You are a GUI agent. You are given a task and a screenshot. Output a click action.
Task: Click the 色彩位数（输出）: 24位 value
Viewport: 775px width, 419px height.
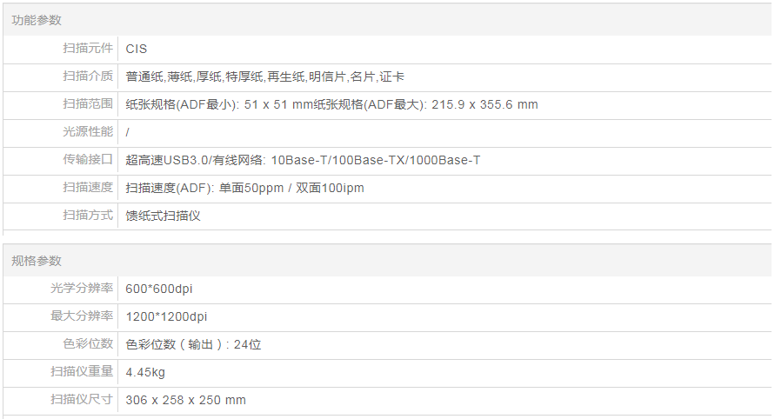coord(193,344)
